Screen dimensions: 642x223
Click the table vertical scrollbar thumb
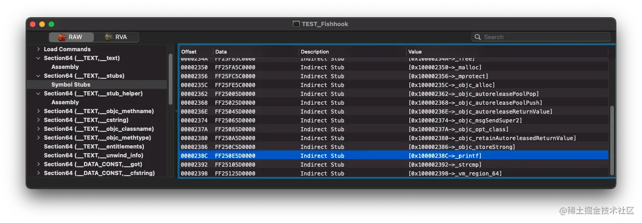click(612, 141)
